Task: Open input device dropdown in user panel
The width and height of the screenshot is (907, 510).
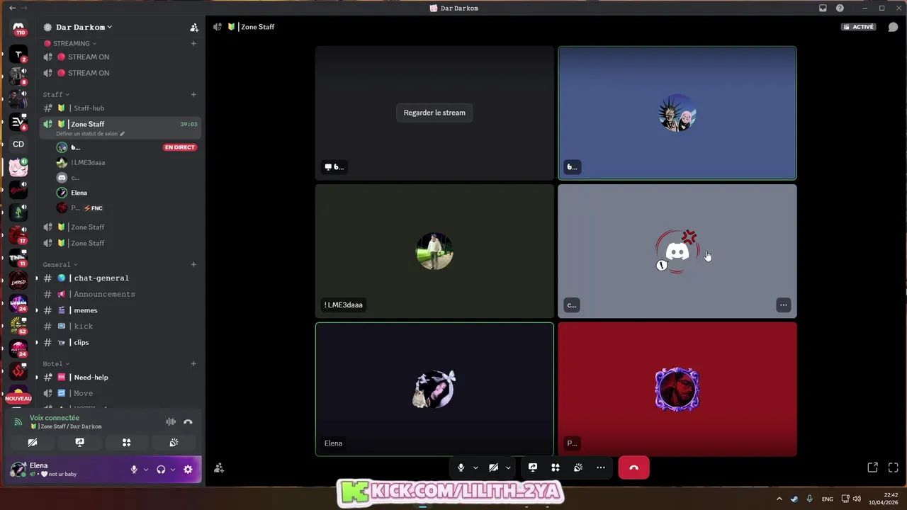Action: [146, 470]
